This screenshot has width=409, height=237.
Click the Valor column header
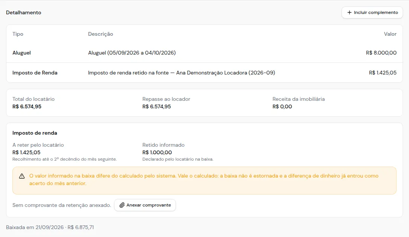pos(390,34)
